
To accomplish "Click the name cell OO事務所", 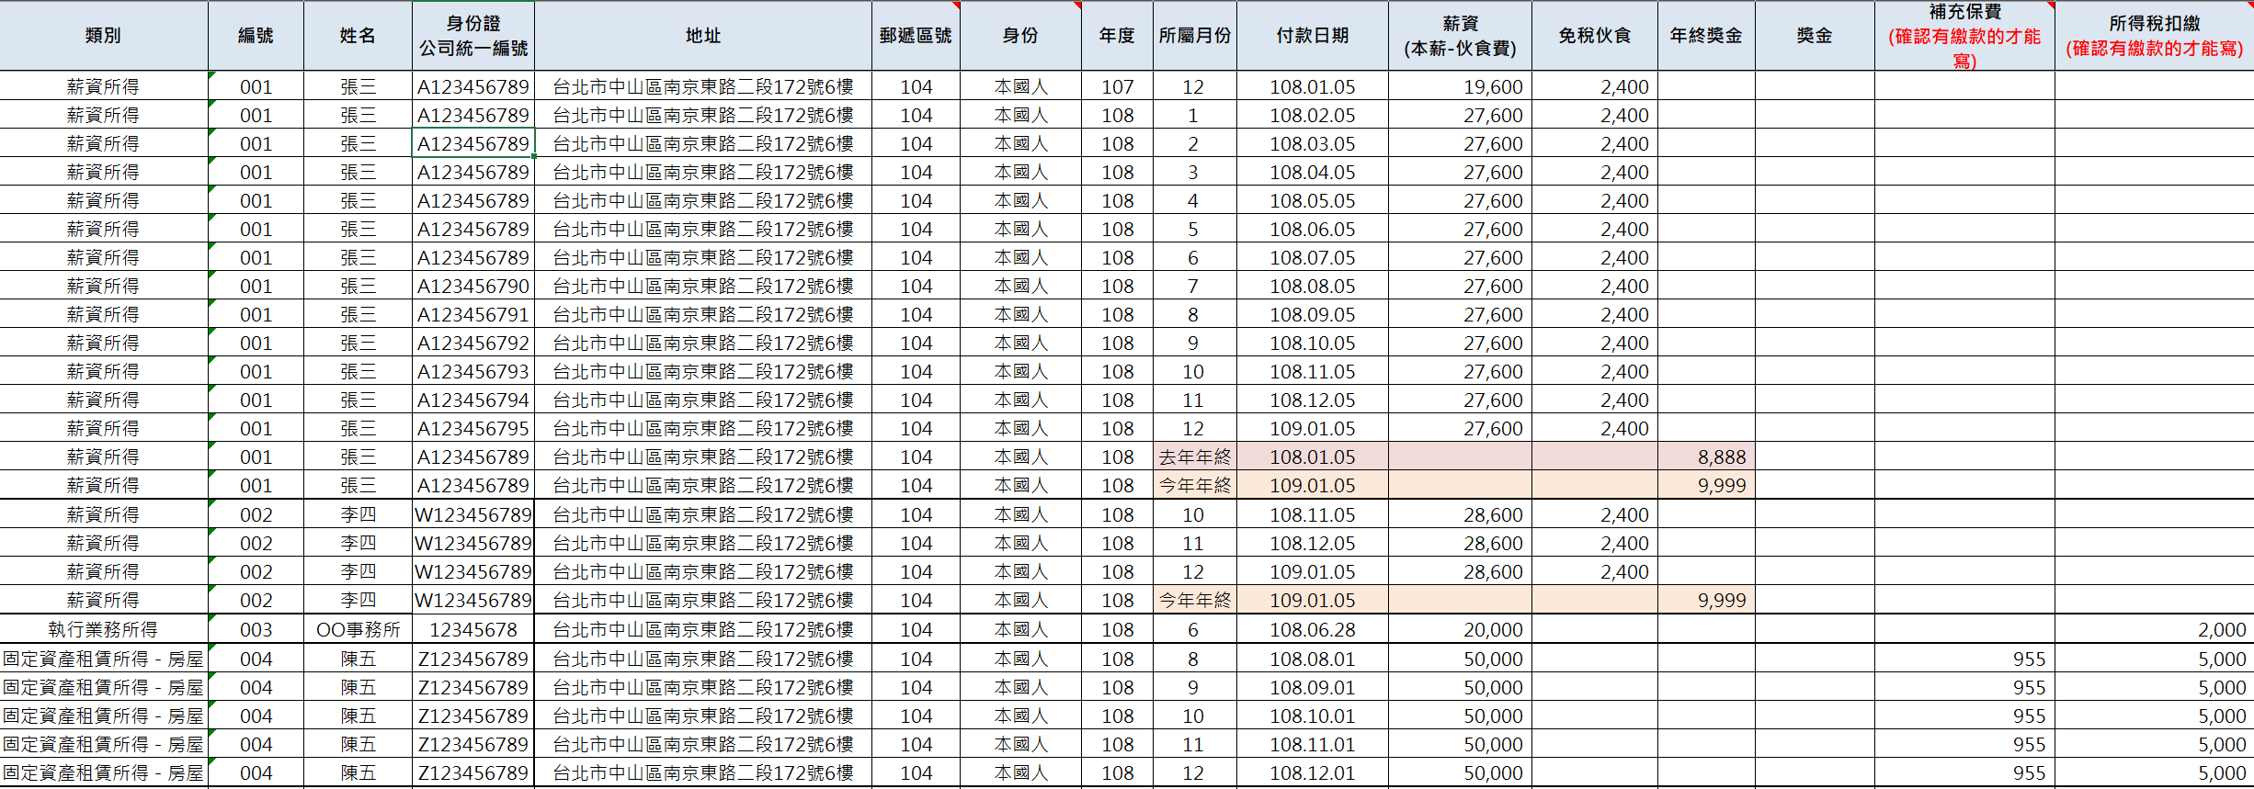I will pyautogui.click(x=358, y=629).
